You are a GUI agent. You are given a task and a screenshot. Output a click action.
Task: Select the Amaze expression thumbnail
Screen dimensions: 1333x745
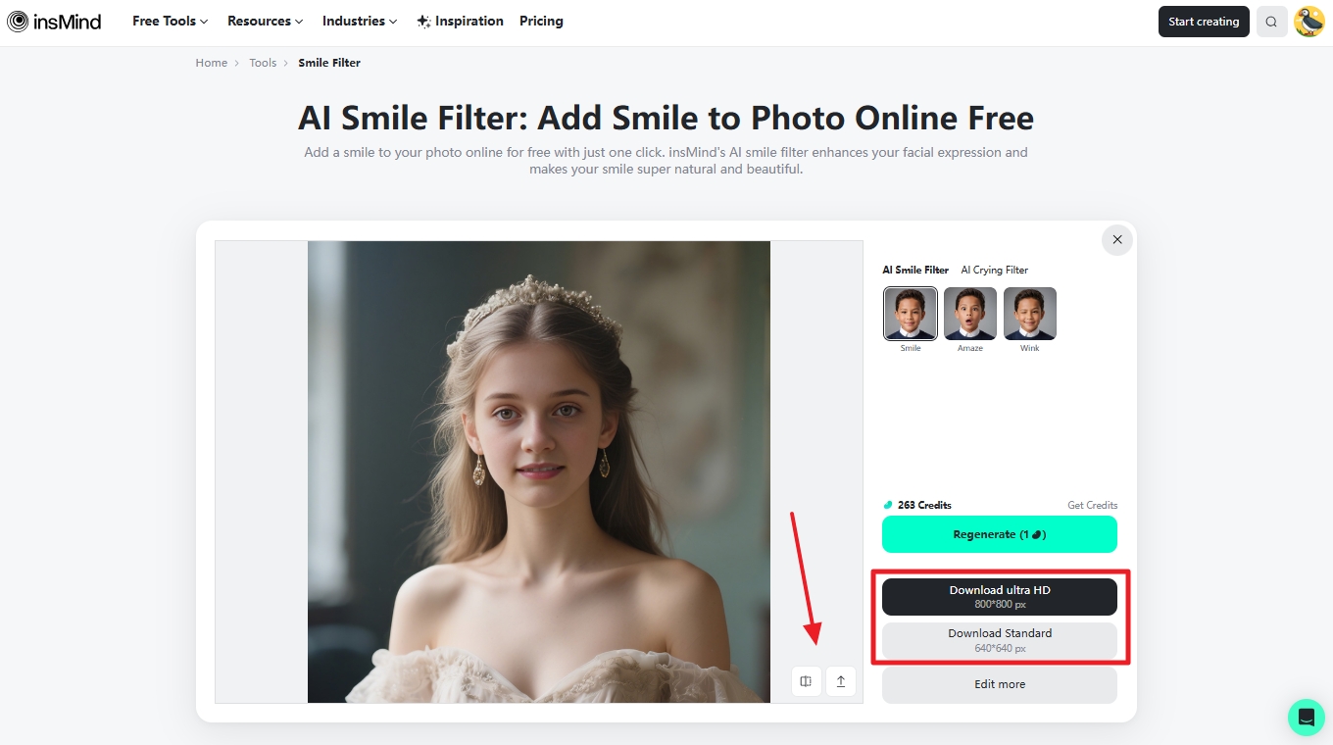[969, 314]
